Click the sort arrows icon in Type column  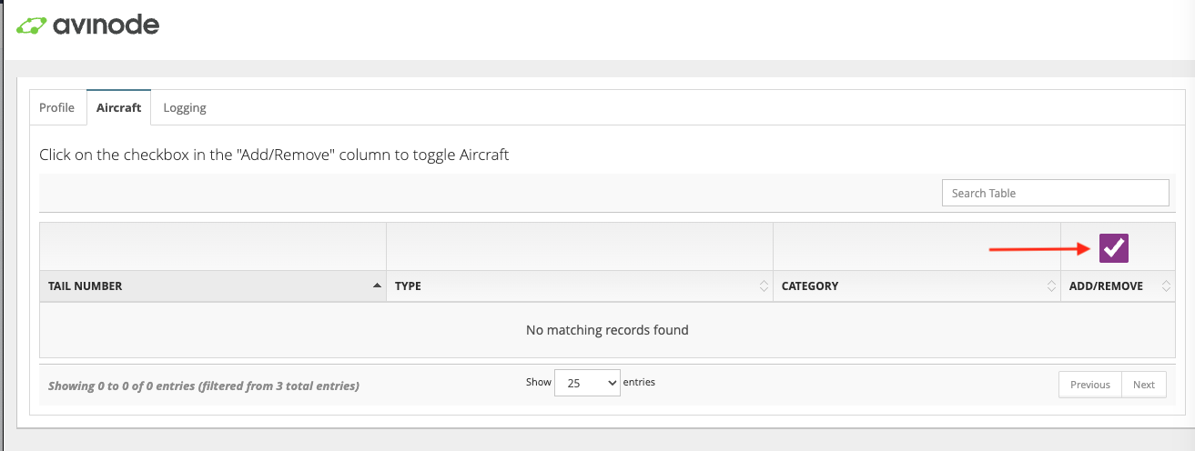[764, 286]
